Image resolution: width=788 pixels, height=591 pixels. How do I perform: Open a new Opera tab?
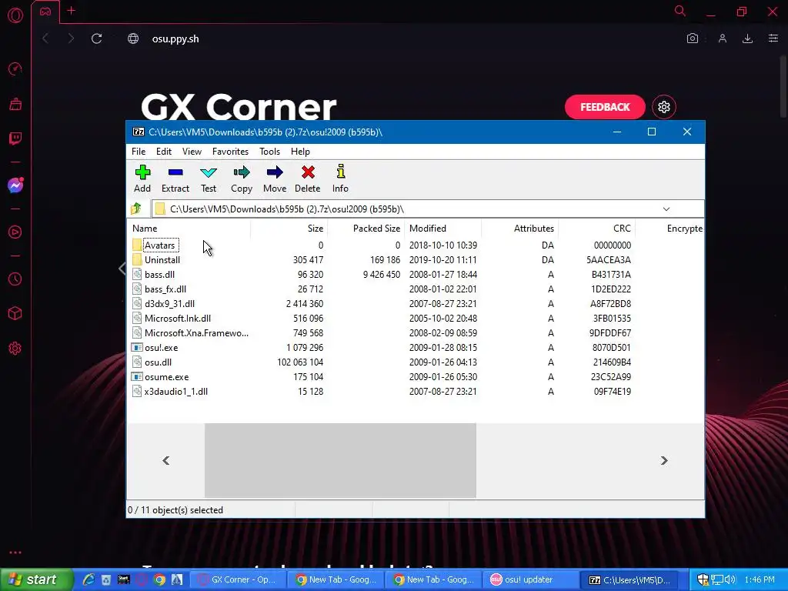(x=72, y=11)
